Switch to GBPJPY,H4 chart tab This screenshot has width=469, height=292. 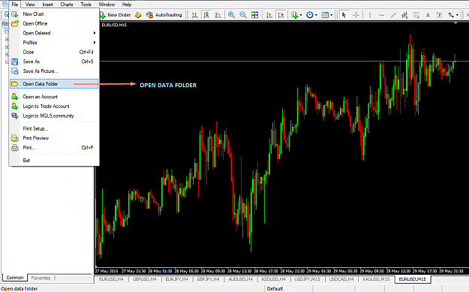208,279
